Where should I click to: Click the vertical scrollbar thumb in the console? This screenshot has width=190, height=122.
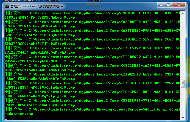pyautogui.click(x=183, y=83)
